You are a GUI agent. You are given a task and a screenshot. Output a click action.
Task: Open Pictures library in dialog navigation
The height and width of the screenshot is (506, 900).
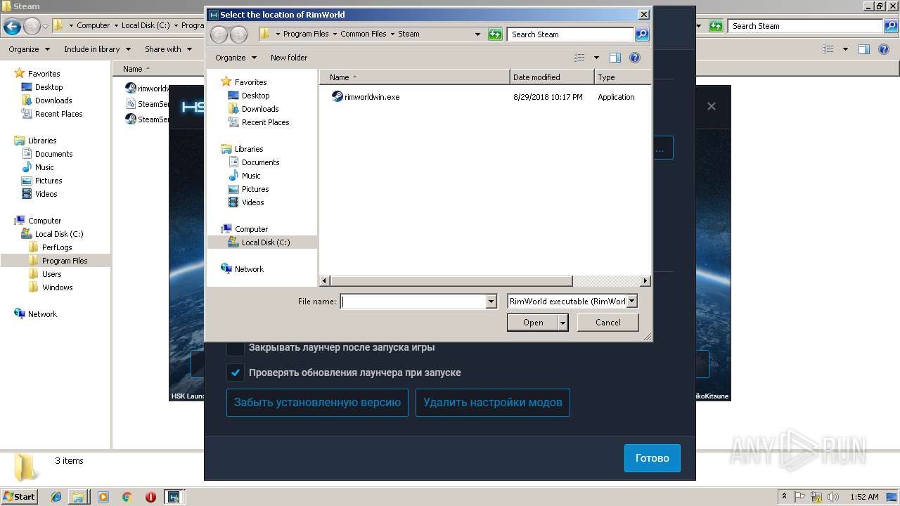(255, 189)
